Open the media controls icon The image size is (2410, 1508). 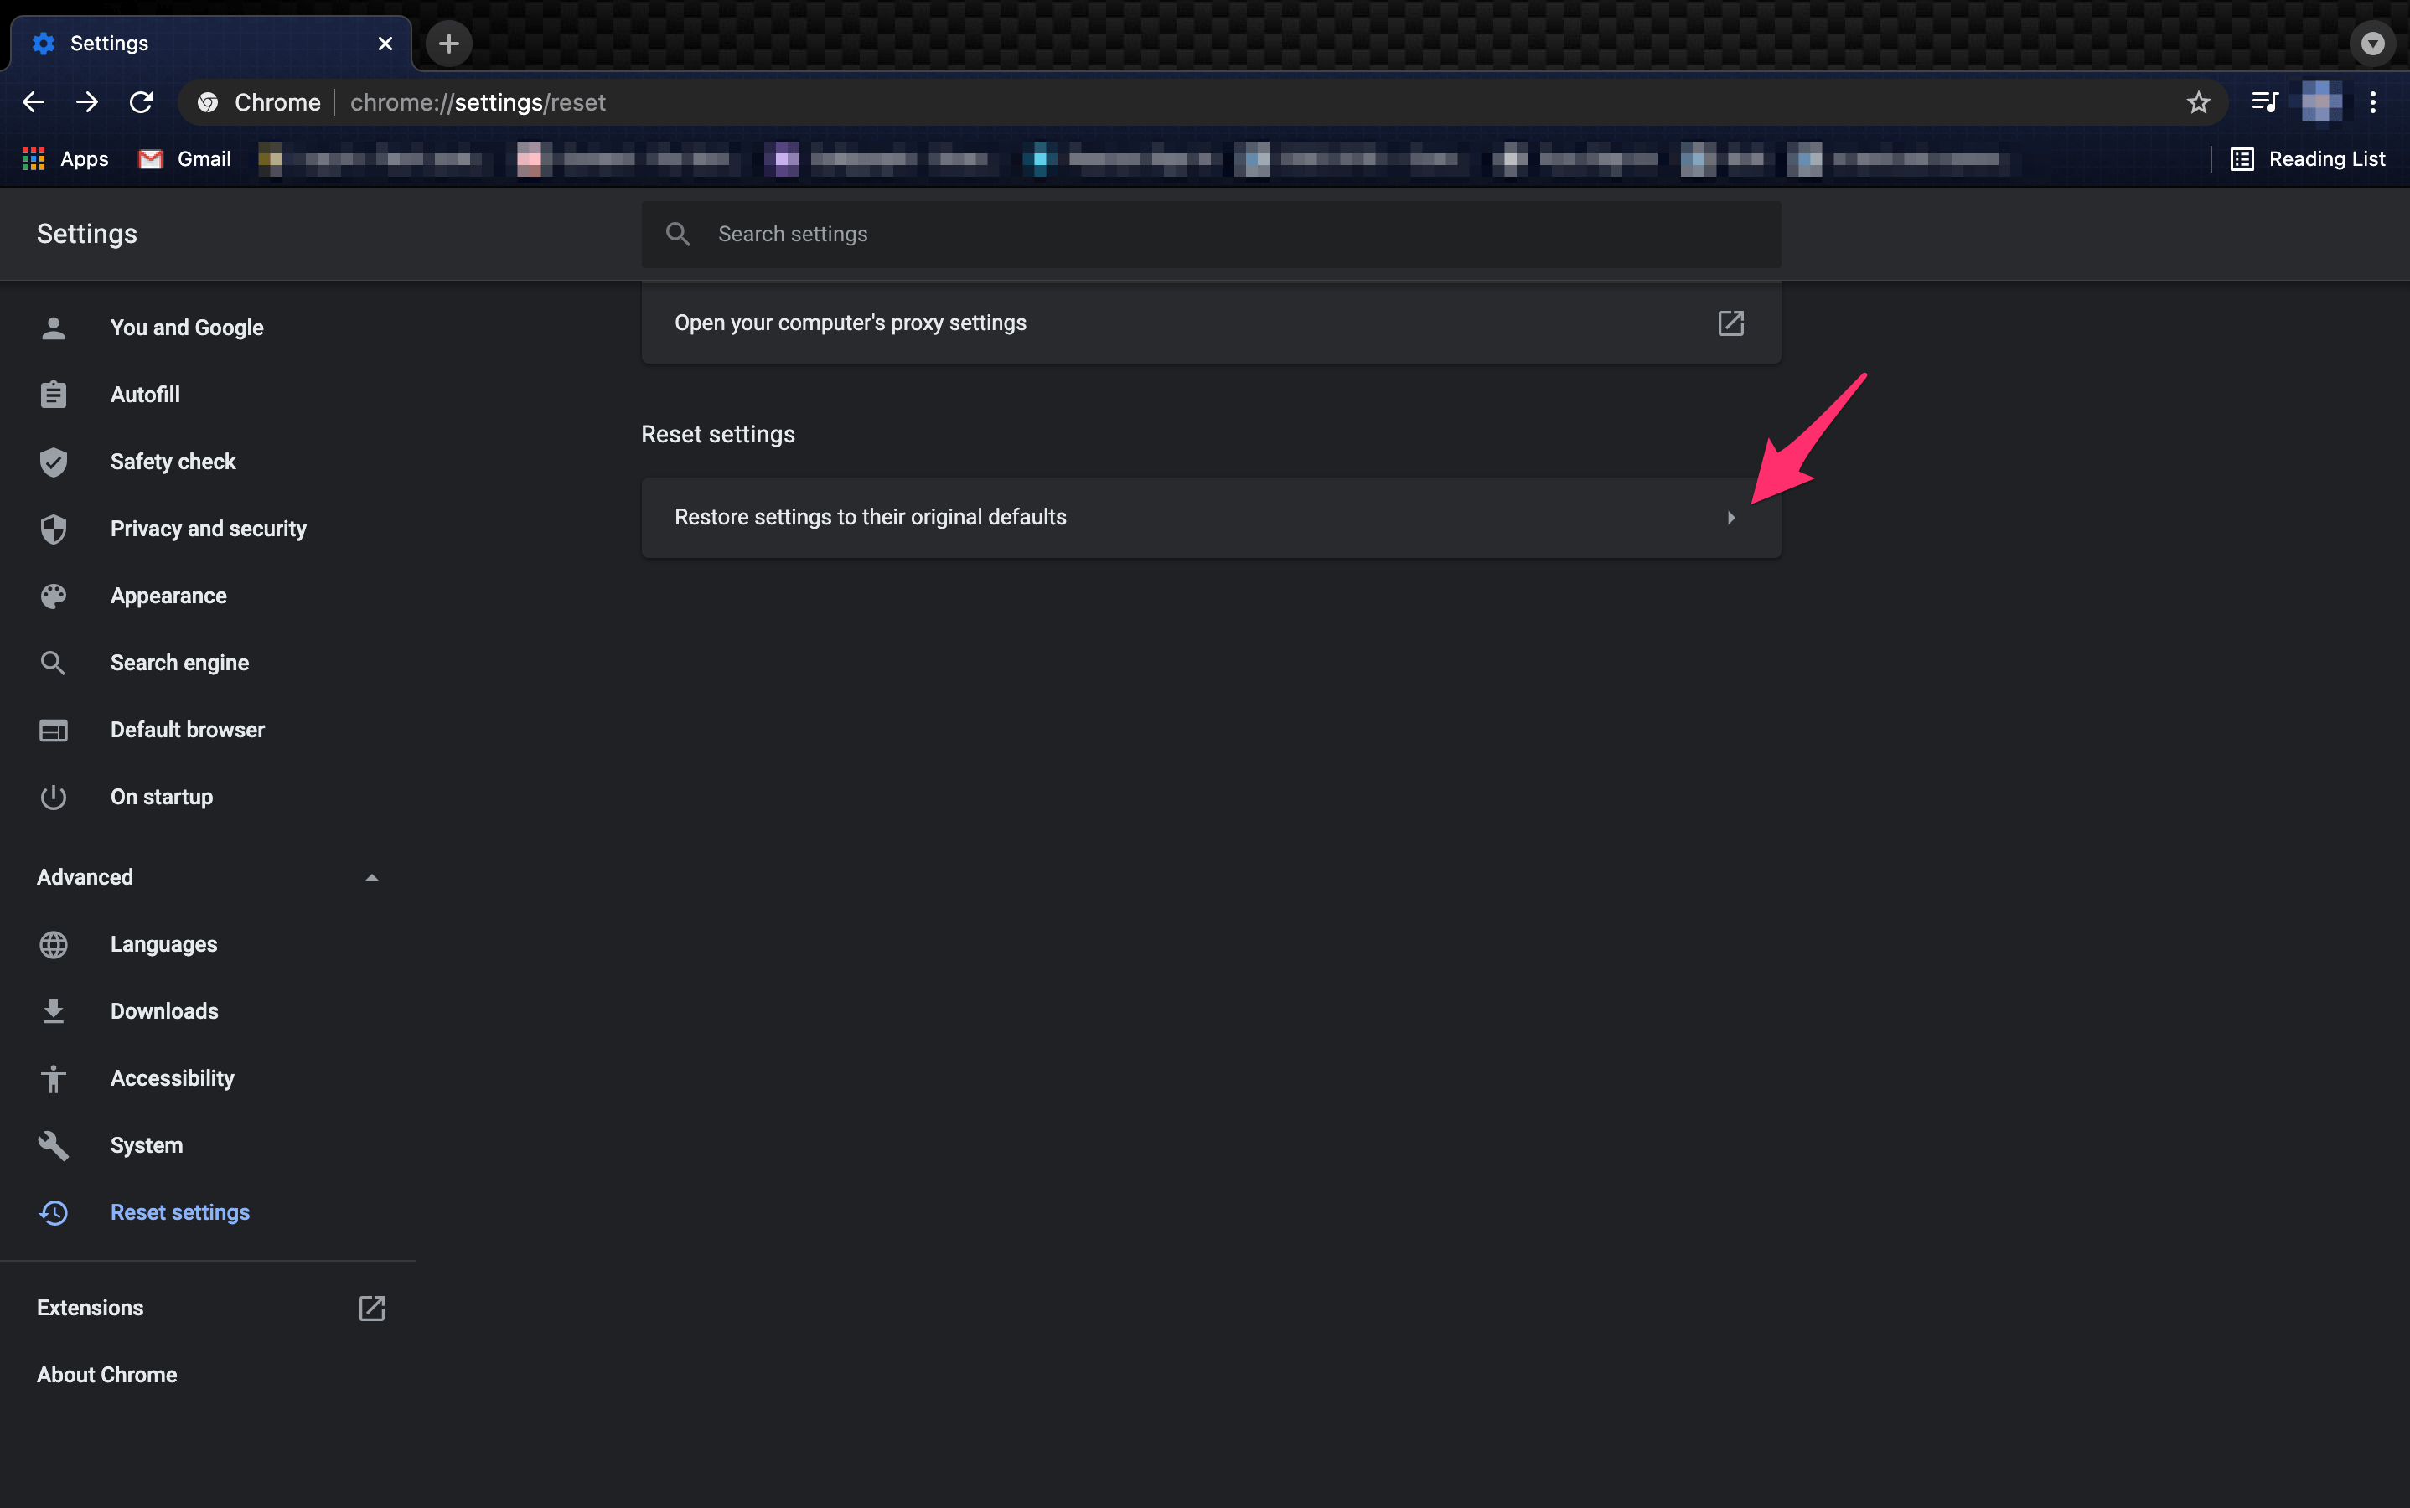2264,101
